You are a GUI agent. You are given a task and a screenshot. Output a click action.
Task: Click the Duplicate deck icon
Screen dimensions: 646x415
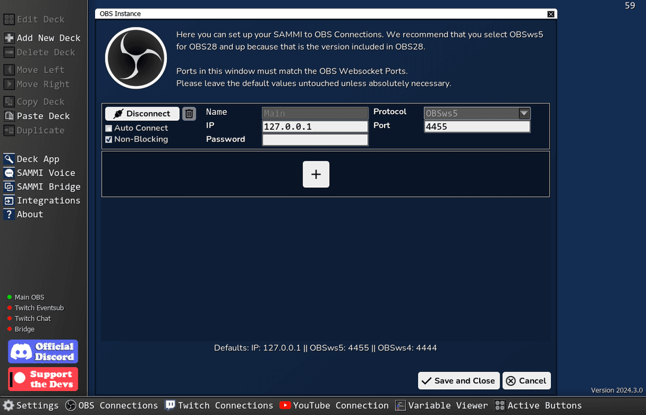[x=9, y=130]
